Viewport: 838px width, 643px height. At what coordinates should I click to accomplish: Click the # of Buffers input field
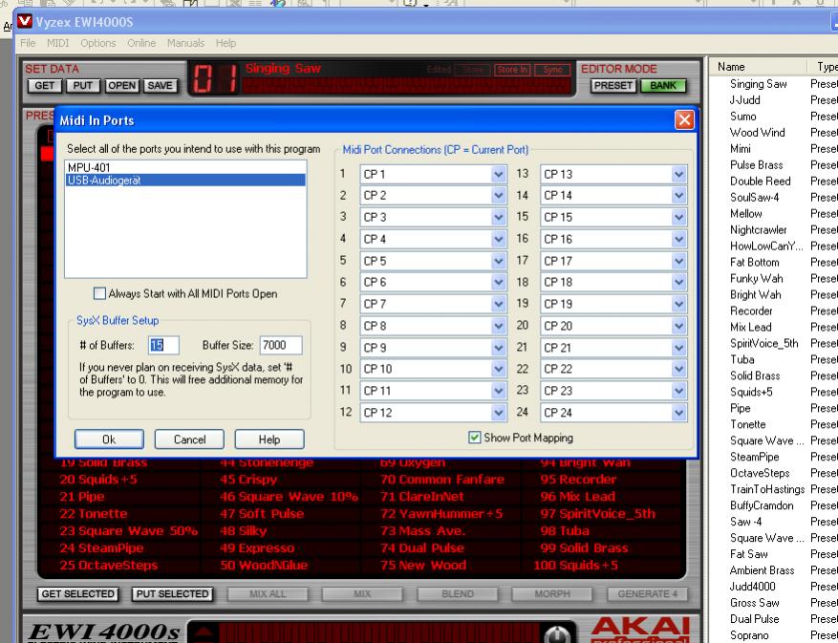(163, 345)
